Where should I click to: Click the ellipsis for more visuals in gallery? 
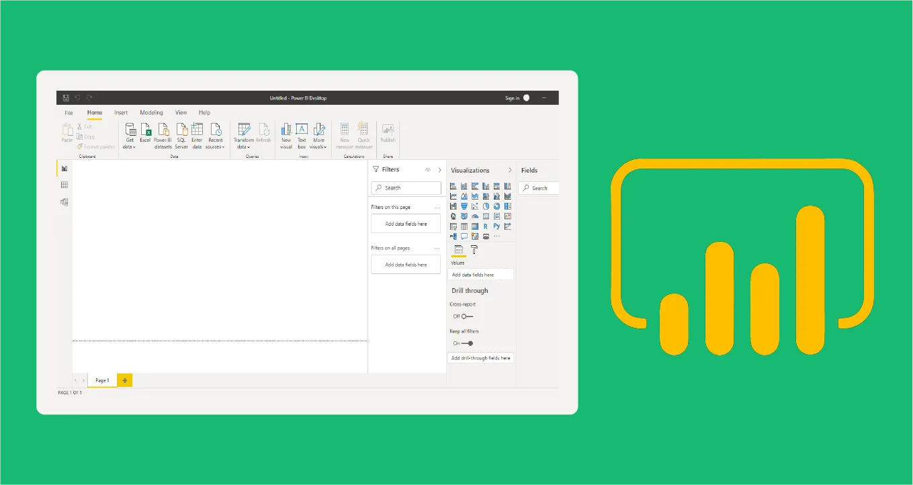click(496, 236)
